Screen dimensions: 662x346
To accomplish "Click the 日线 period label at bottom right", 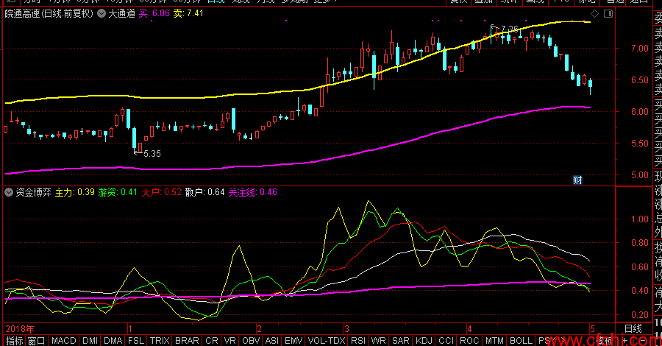I will 633,328.
